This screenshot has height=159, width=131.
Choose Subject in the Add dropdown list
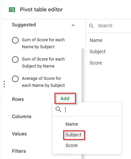(73, 135)
